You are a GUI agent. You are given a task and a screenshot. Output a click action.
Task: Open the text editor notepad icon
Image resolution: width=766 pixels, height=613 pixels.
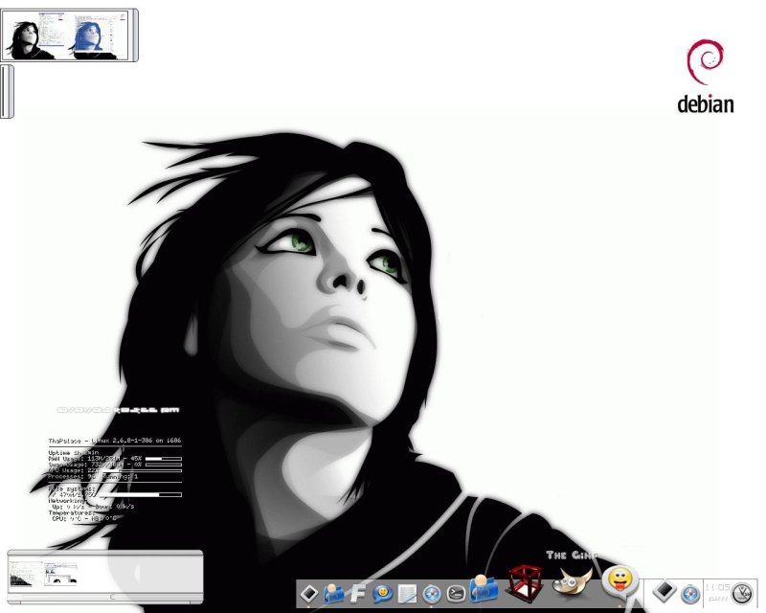tap(407, 595)
